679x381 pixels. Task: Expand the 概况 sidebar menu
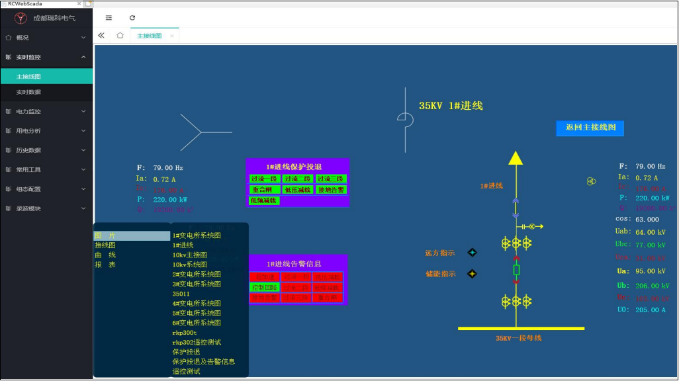pyautogui.click(x=46, y=38)
